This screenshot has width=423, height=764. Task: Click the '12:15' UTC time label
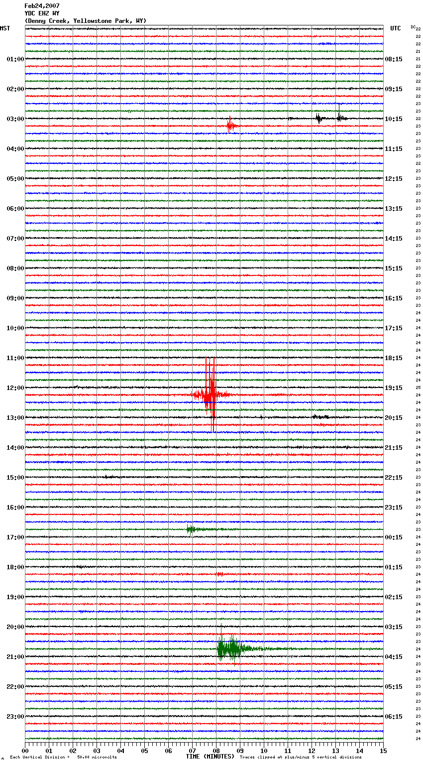[x=394, y=179]
